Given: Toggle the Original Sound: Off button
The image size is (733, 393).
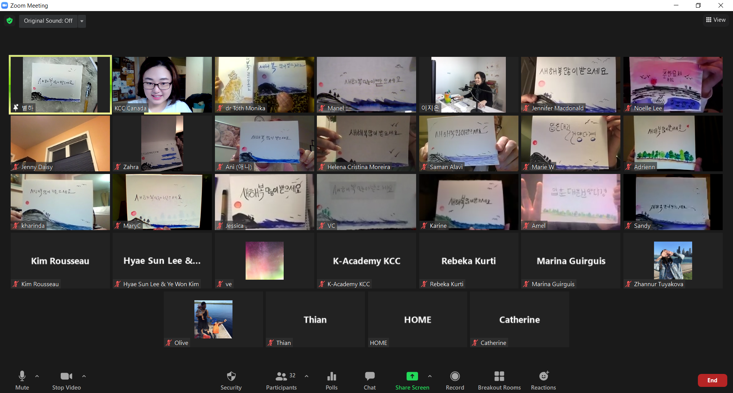Looking at the screenshot, I should coord(48,21).
